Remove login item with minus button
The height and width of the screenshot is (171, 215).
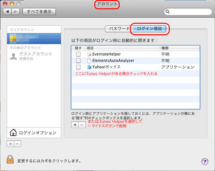[82, 125]
